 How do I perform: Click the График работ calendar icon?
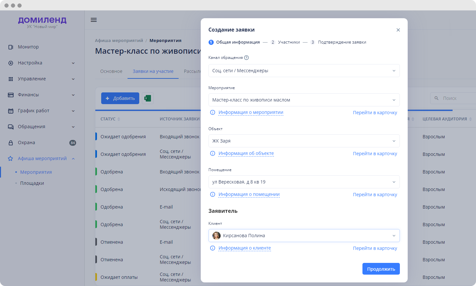(11, 111)
